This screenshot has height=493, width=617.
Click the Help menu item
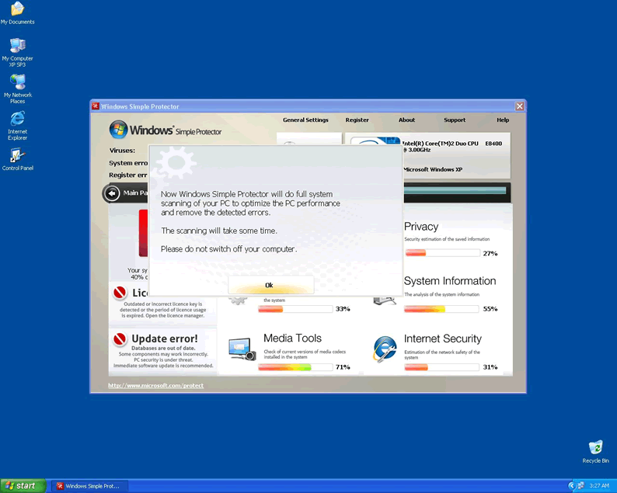(503, 120)
